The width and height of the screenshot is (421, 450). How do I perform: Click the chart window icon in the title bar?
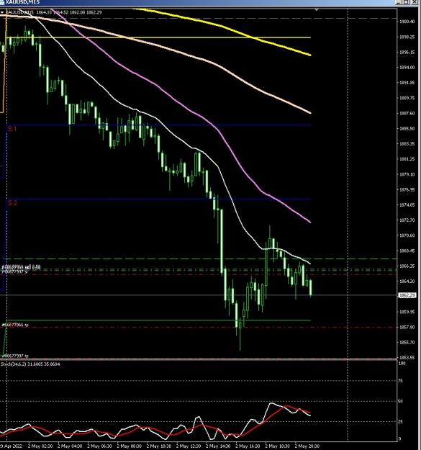tap(2, 2)
